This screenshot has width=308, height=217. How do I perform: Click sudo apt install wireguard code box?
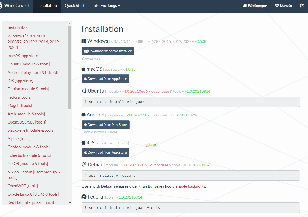191,102
